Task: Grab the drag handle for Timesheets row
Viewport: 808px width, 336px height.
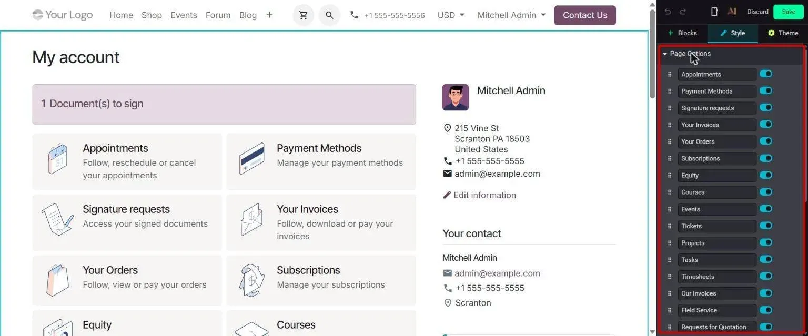Action: [670, 277]
